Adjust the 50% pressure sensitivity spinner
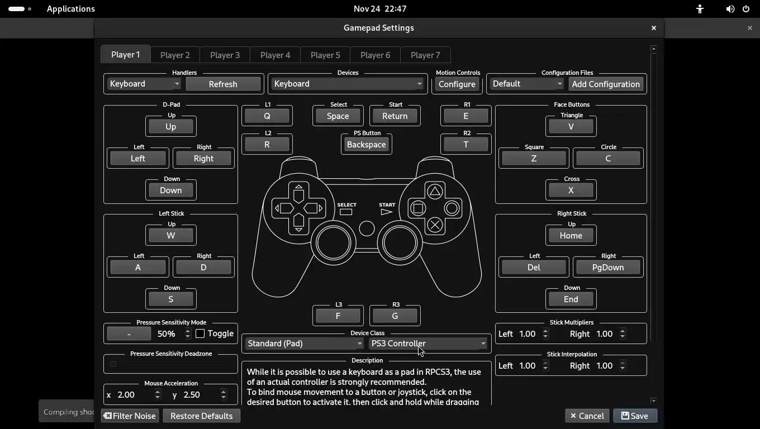Viewport: 760px width, 429px height. (x=173, y=334)
